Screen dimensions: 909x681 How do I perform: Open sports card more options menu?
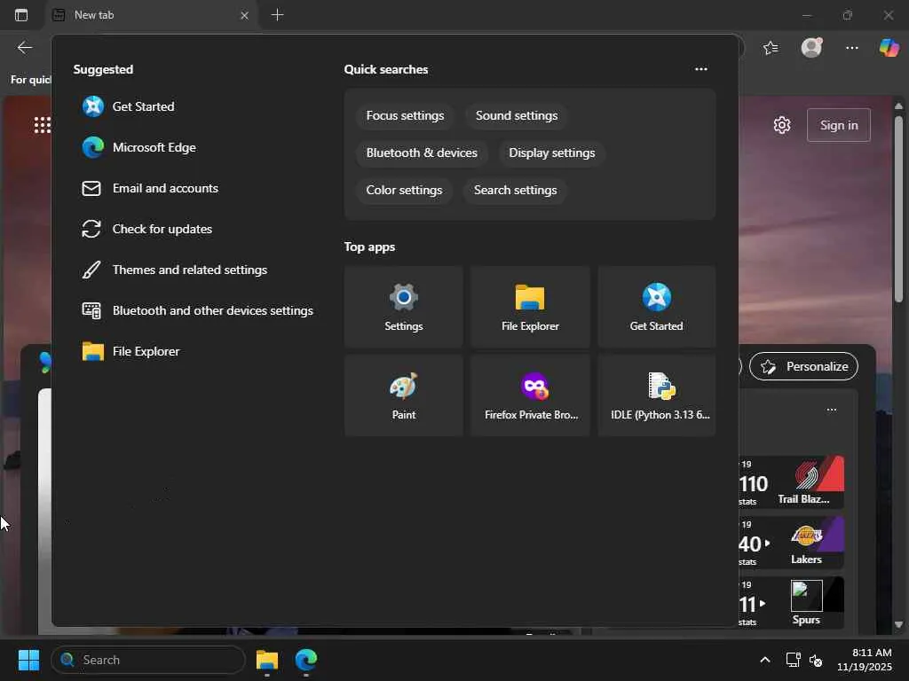832,410
